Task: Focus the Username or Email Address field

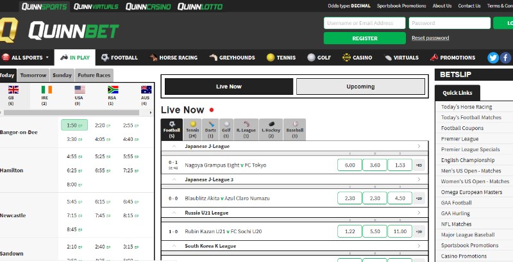Action: click(x=365, y=23)
